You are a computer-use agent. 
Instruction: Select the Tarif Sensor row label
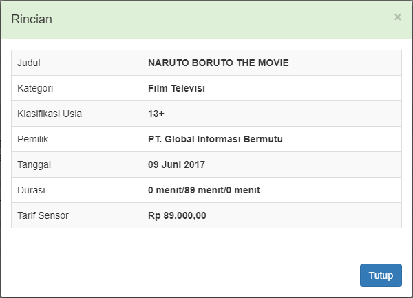click(x=43, y=215)
